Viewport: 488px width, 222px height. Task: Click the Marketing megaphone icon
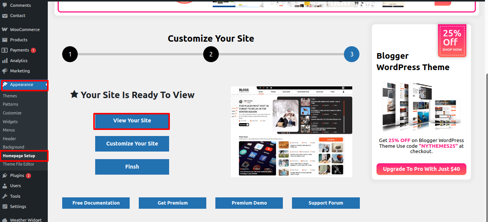pyautogui.click(x=5, y=71)
